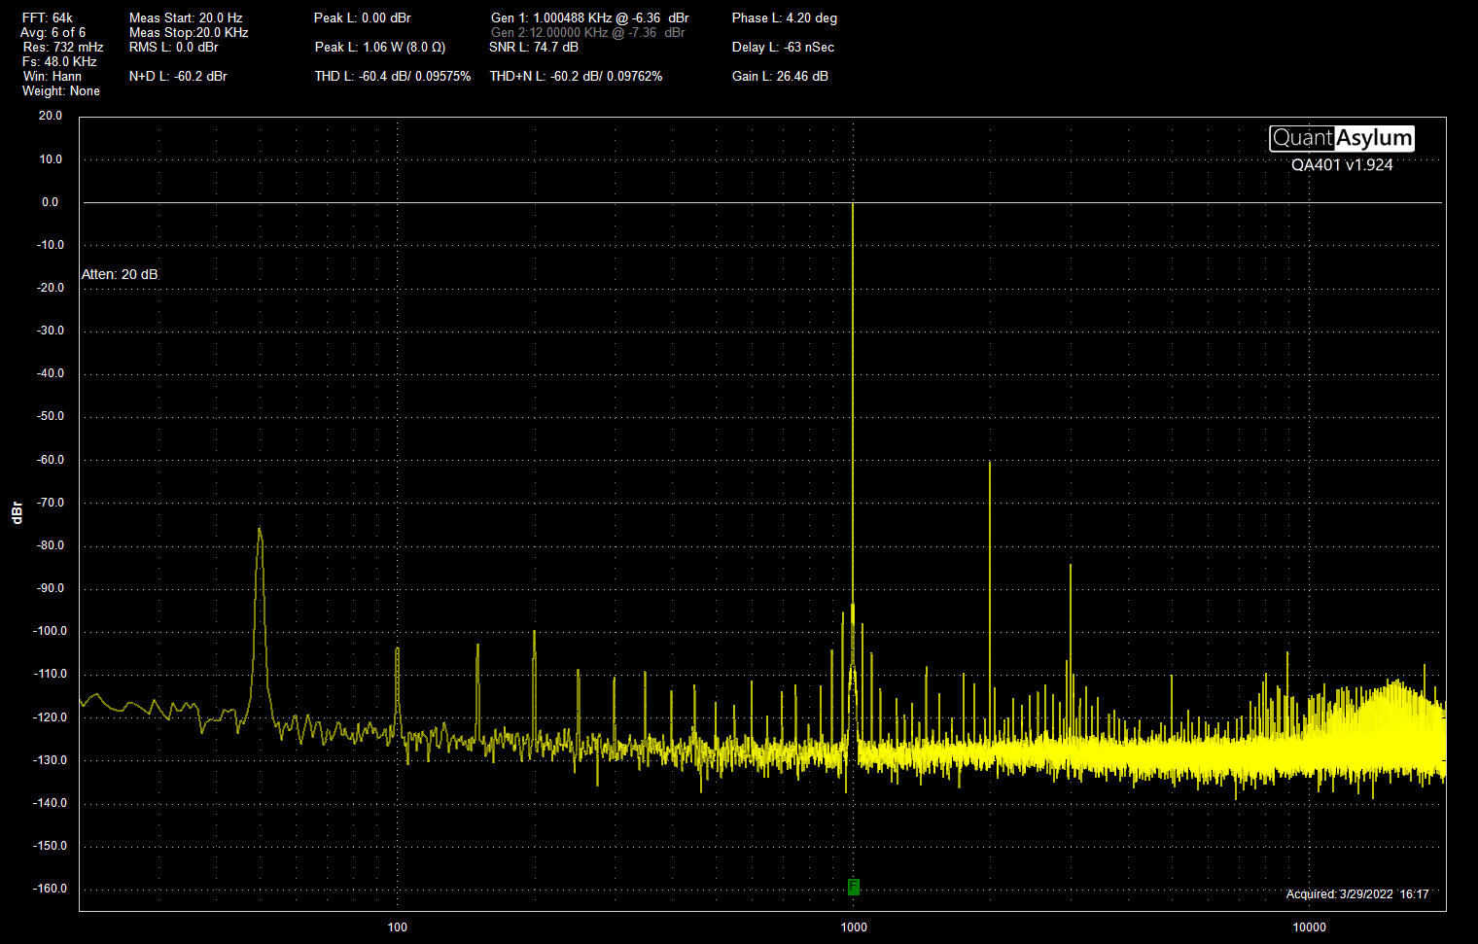Image resolution: width=1478 pixels, height=944 pixels.
Task: Click the 1000 frequency axis label
Action: click(854, 927)
